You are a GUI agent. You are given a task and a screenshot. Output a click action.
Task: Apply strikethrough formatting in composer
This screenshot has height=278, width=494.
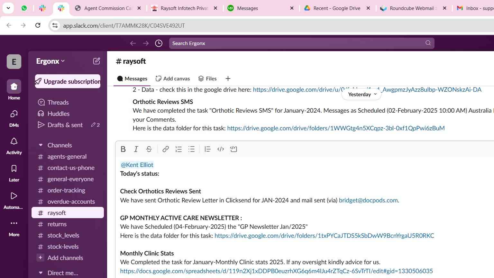tap(149, 149)
